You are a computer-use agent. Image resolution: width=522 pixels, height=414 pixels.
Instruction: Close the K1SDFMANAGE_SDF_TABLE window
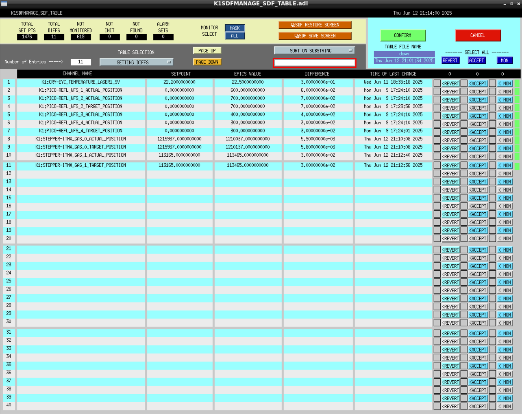(518, 4)
